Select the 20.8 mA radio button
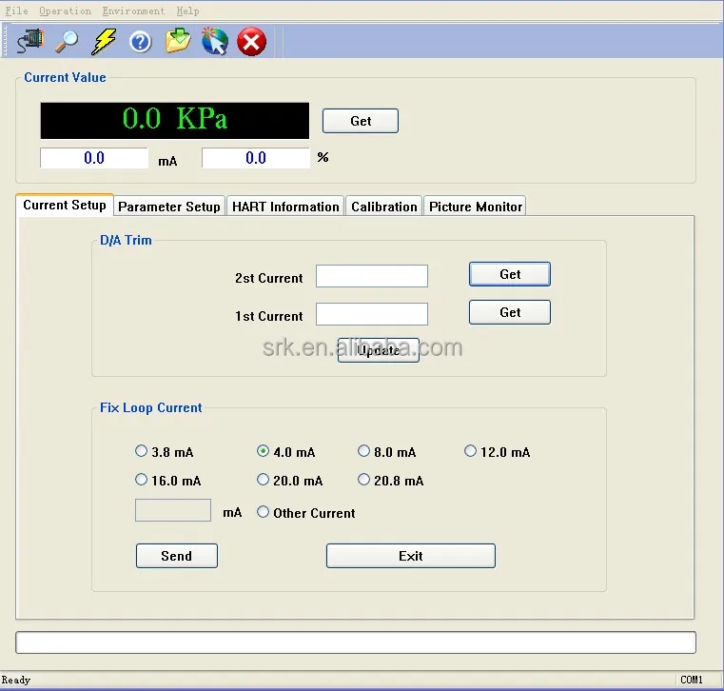Screen dimensions: 724x691 (x=363, y=480)
